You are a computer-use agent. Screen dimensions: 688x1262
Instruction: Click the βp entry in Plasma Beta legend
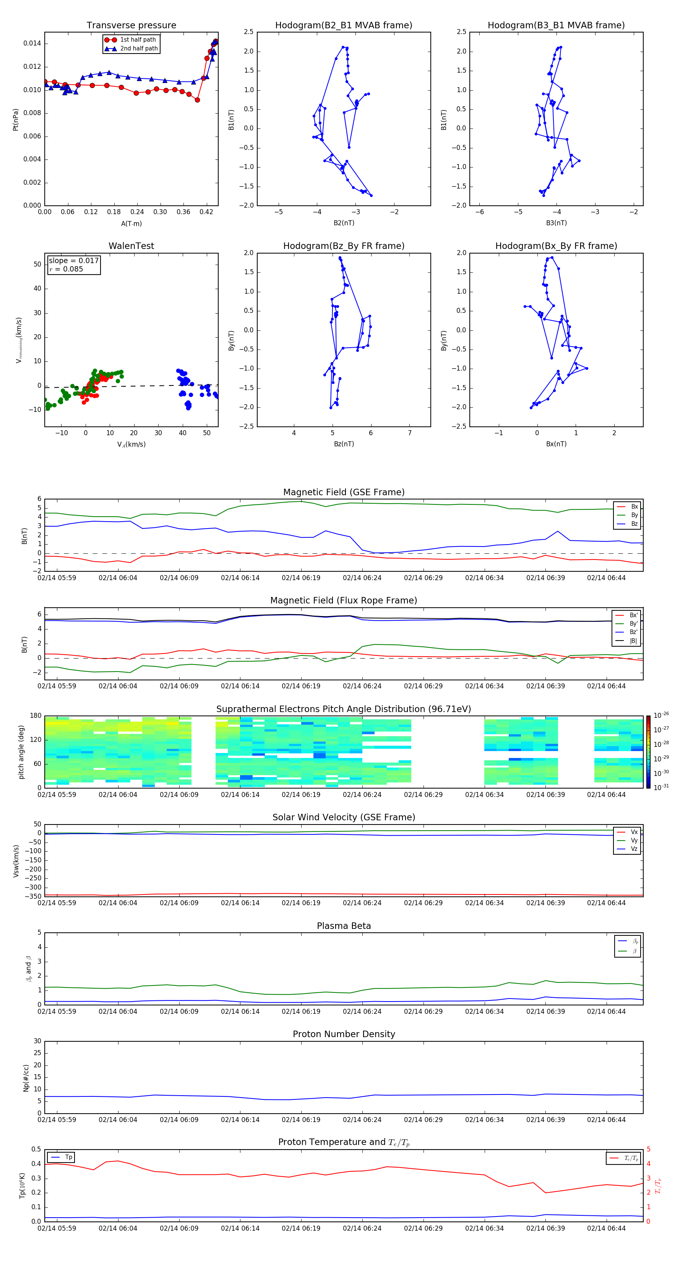coord(628,941)
